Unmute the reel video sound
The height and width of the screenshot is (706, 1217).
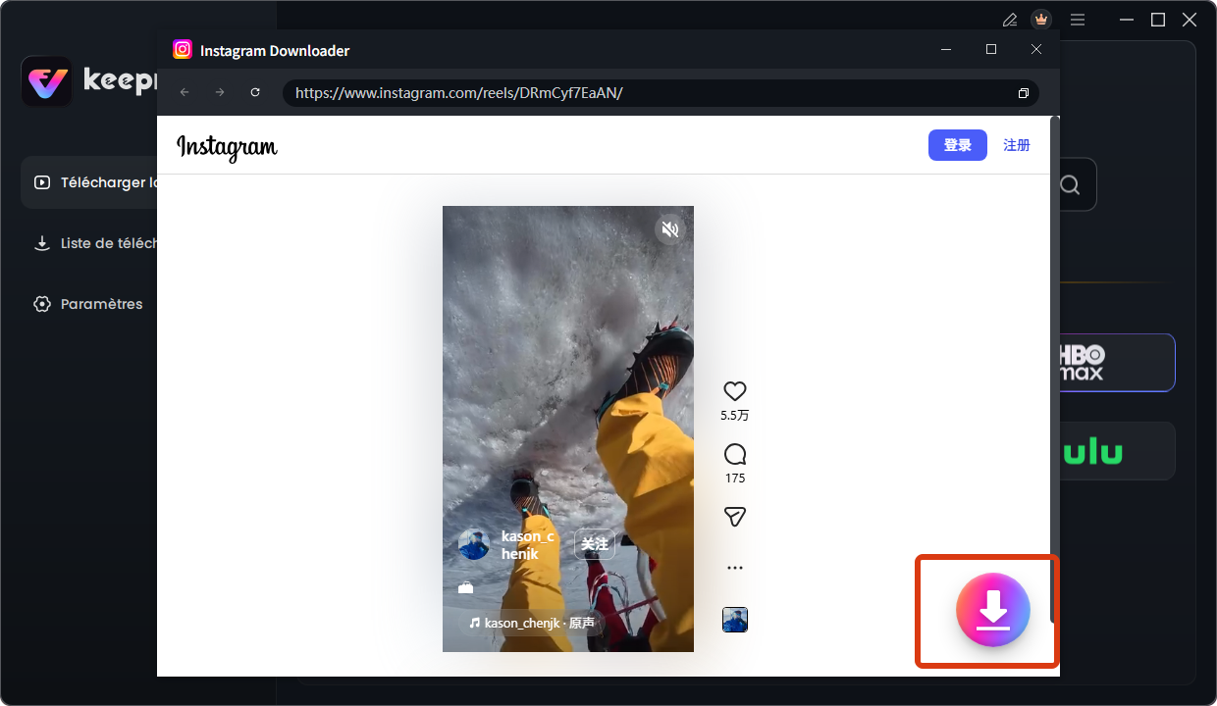(x=669, y=229)
